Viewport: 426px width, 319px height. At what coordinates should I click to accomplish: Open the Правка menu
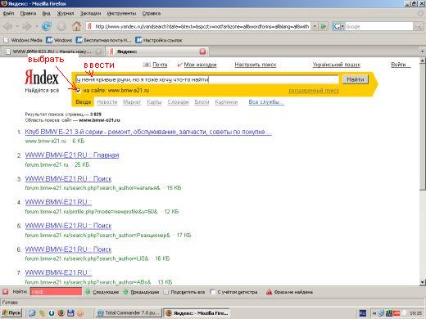[x=28, y=13]
